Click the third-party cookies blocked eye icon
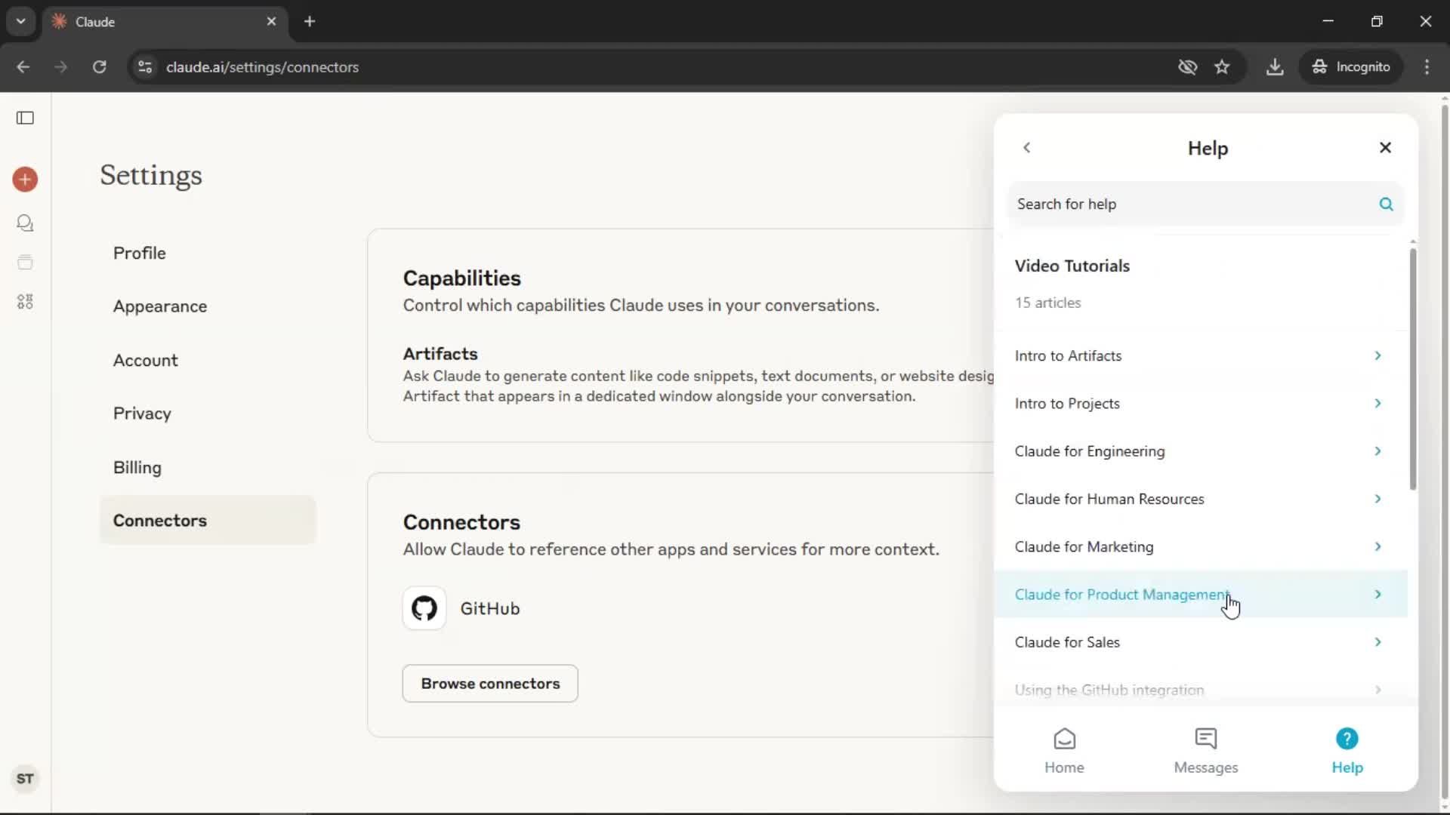1450x815 pixels. point(1187,67)
